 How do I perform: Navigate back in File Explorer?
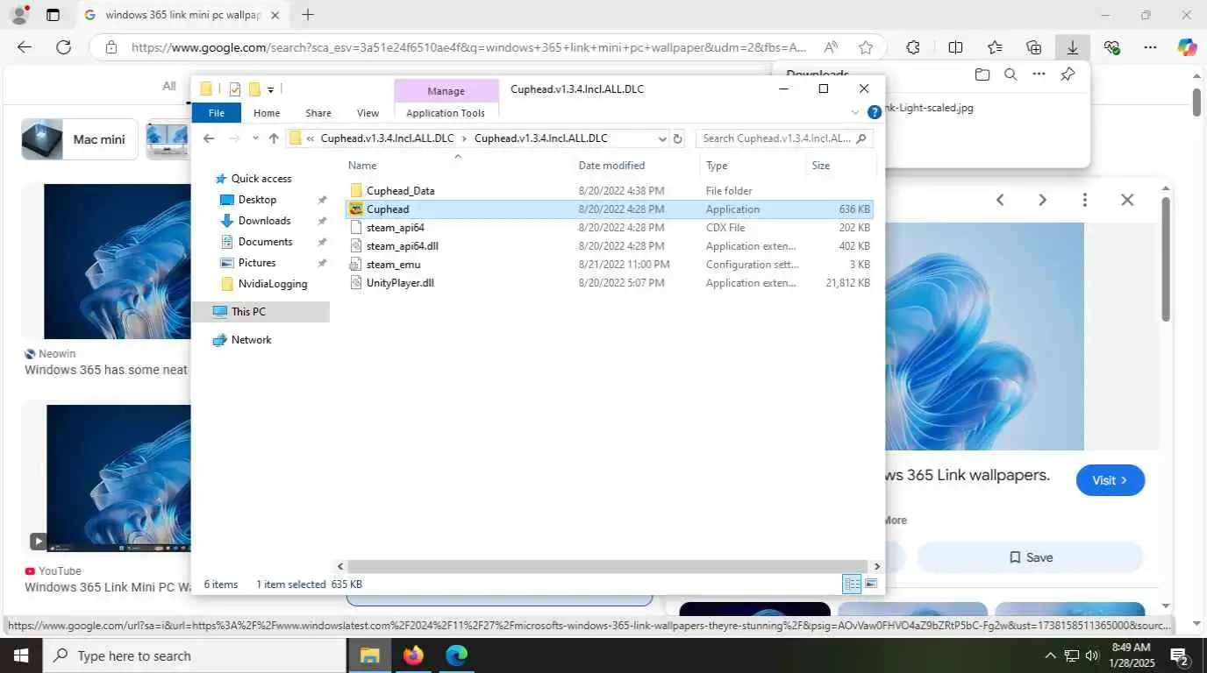pos(209,138)
